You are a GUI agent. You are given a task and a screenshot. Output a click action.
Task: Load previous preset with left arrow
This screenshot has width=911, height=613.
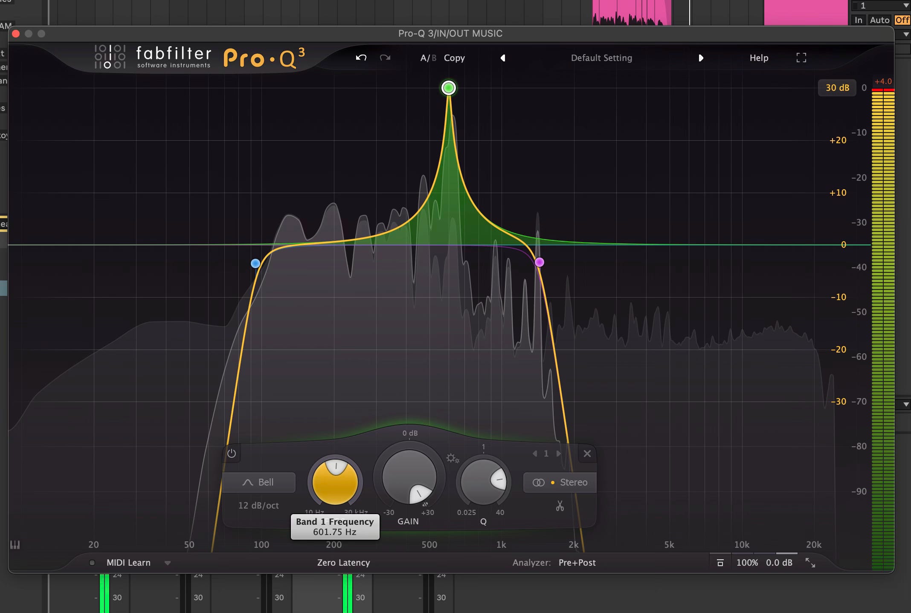pos(503,58)
